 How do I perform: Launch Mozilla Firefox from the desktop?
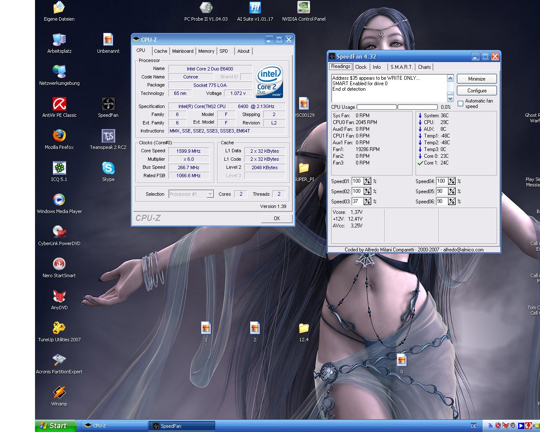point(59,140)
